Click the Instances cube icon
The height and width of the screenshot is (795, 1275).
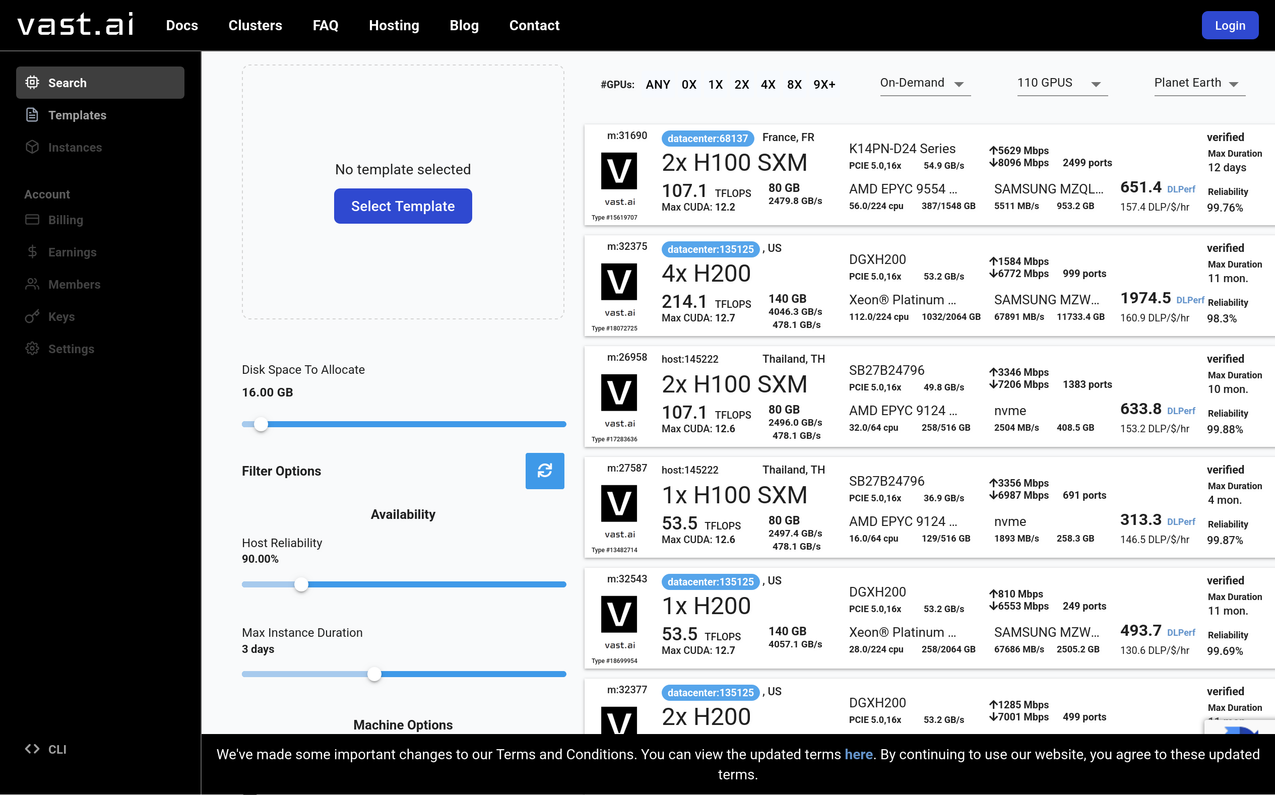point(32,147)
